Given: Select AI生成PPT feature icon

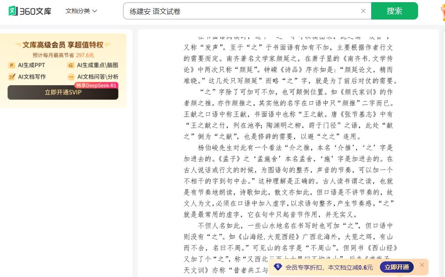Looking at the screenshot, I should tap(11, 65).
